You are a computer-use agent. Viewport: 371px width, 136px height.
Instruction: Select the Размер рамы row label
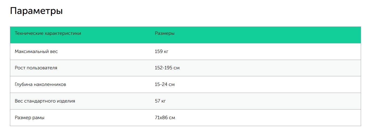pyautogui.click(x=30, y=118)
